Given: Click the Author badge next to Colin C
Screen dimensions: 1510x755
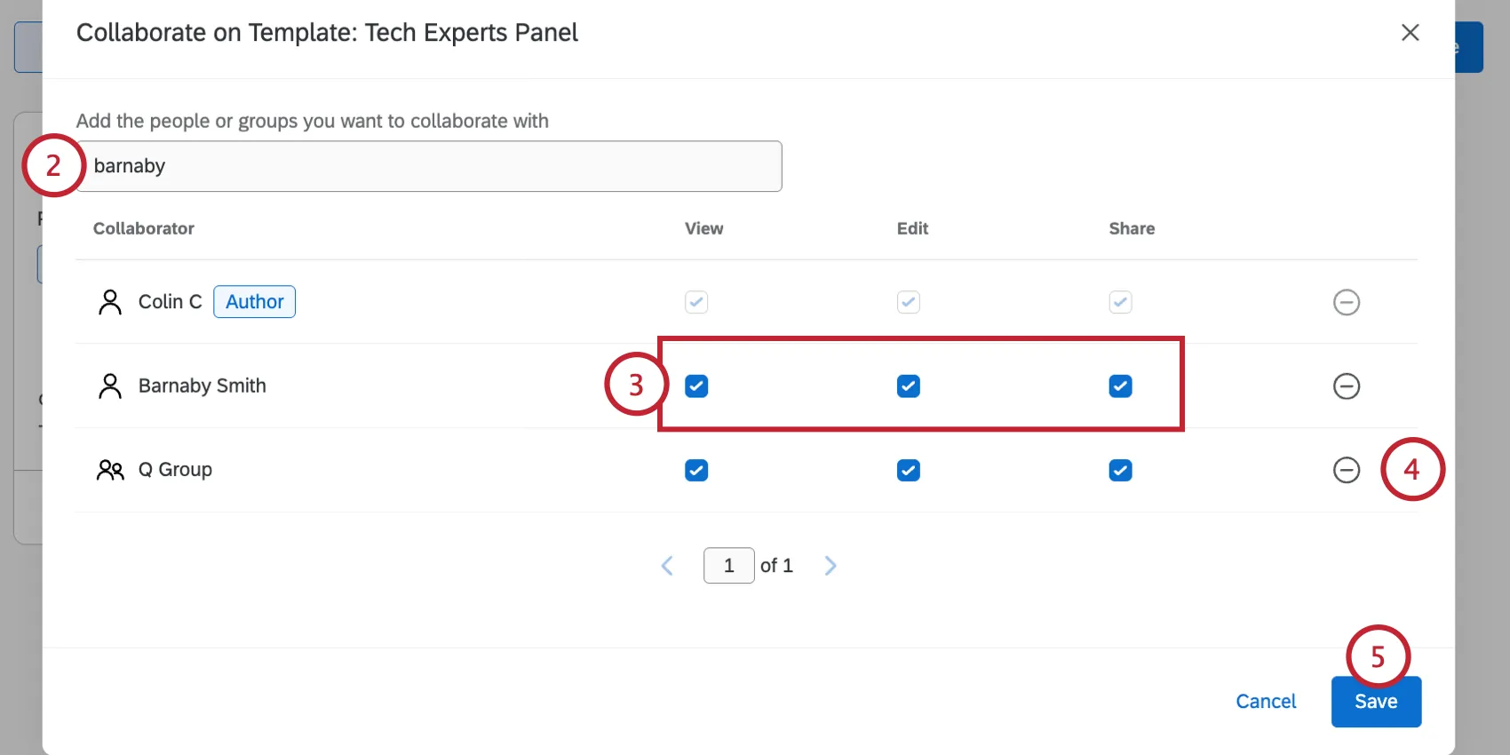Looking at the screenshot, I should click(254, 302).
